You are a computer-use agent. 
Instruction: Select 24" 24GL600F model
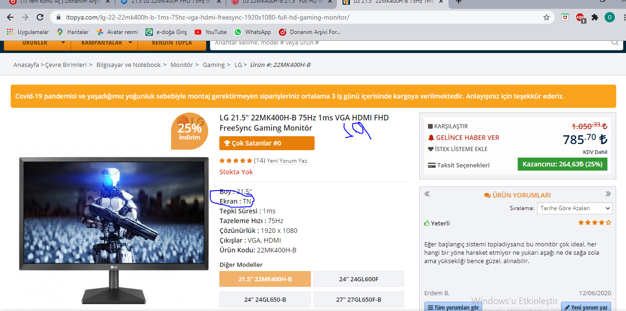point(359,279)
